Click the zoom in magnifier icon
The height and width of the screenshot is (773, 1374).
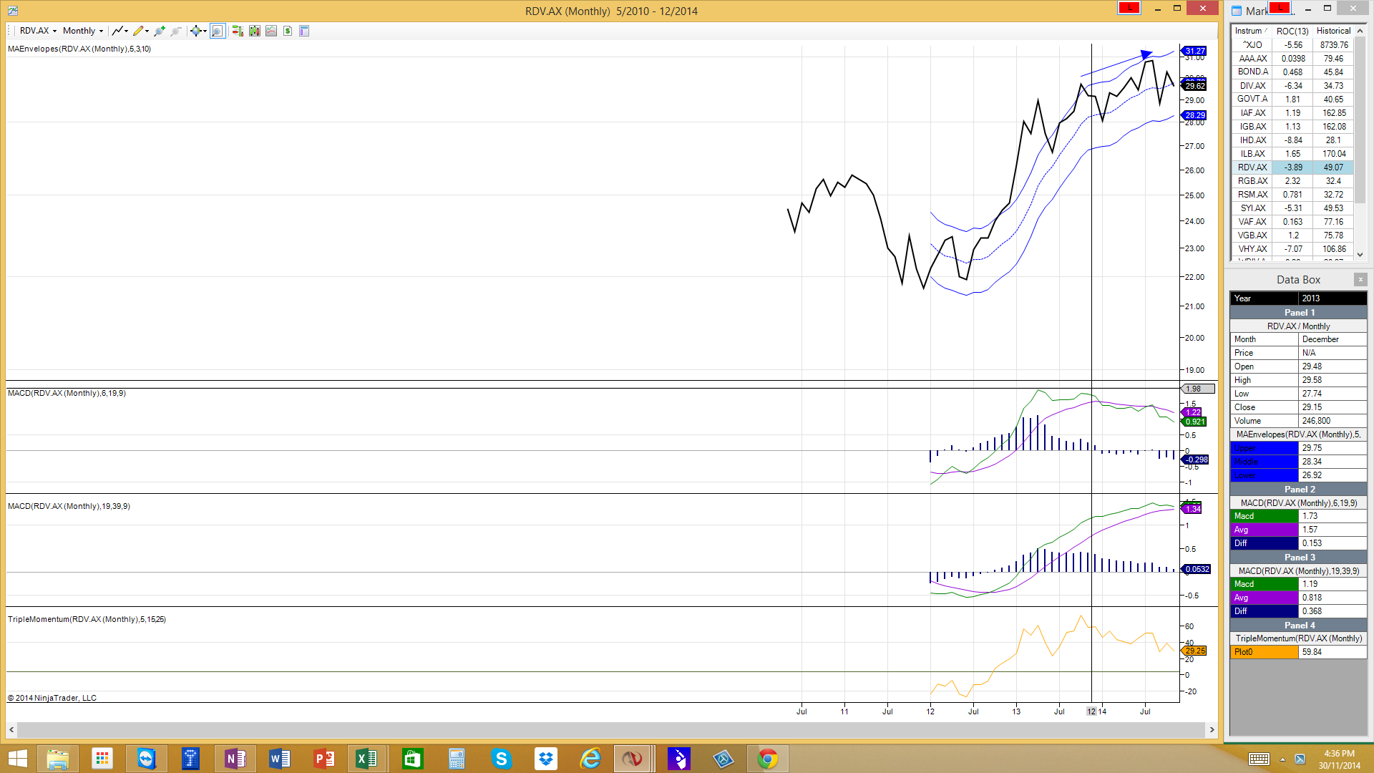[159, 31]
